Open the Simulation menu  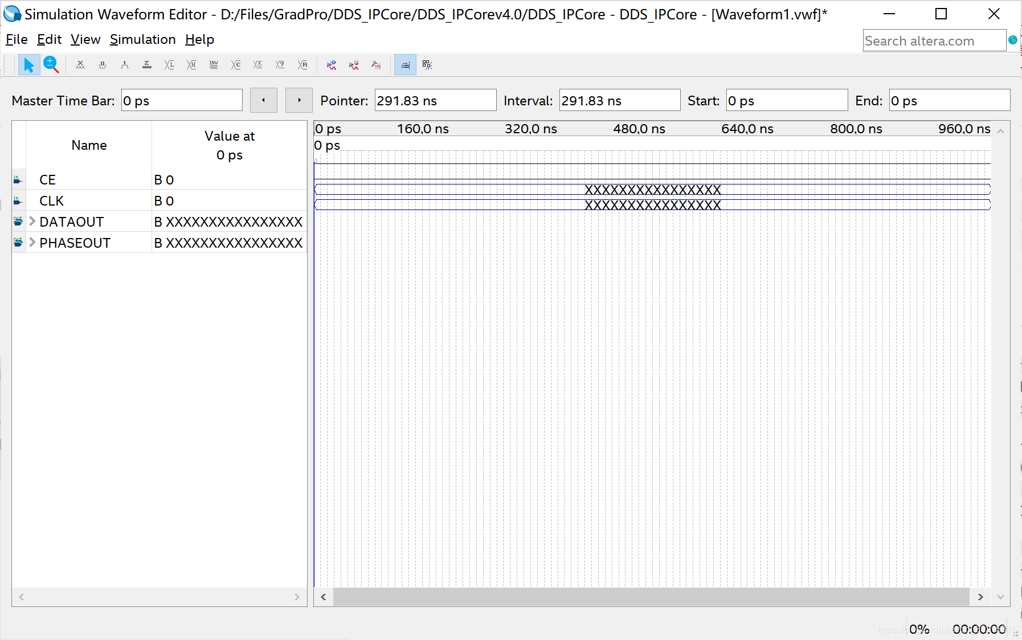(143, 39)
